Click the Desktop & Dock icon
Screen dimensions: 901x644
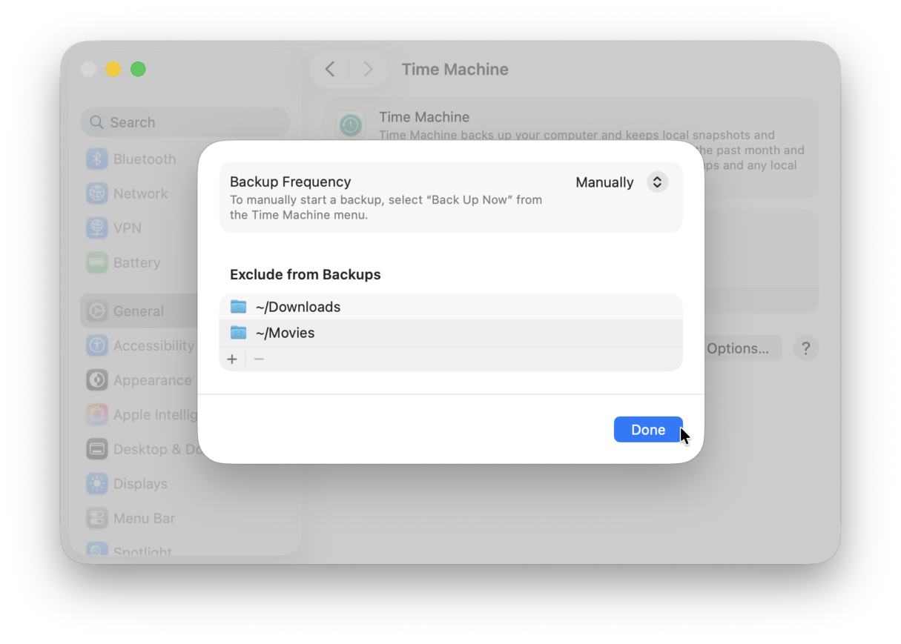pyautogui.click(x=97, y=449)
